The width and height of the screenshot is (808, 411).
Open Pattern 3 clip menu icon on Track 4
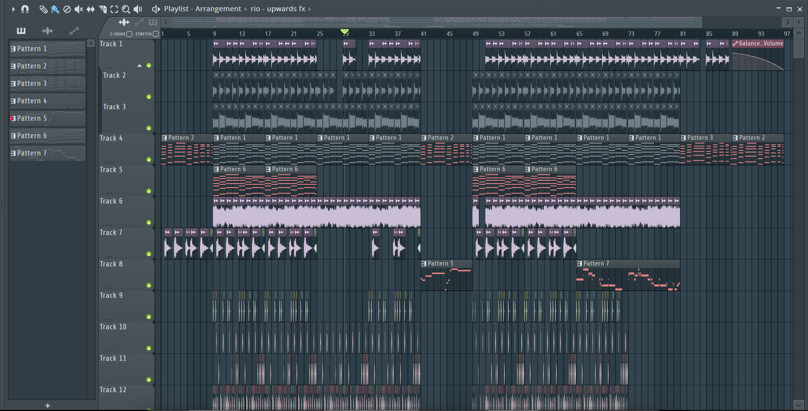tap(683, 138)
